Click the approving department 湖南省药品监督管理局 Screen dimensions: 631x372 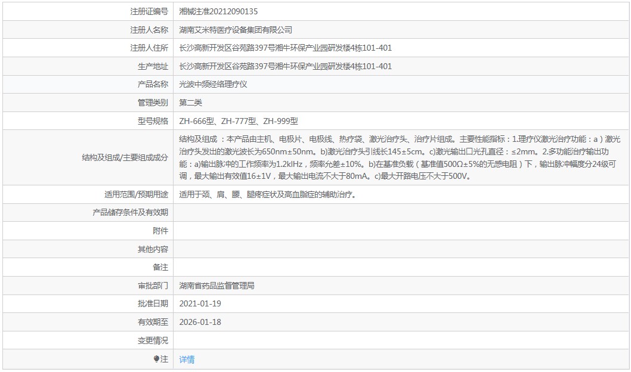coord(216,286)
